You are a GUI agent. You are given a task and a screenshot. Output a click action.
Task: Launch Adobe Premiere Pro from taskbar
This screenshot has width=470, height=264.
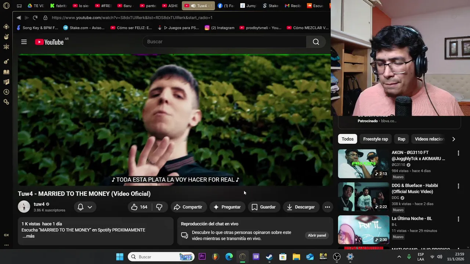202,257
